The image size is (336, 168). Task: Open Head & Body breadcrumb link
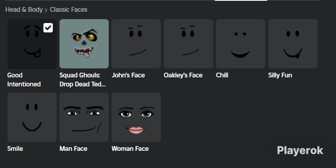(x=24, y=10)
